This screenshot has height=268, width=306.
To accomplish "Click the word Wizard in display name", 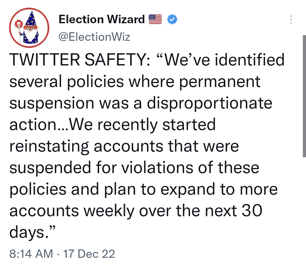I will [x=126, y=19].
